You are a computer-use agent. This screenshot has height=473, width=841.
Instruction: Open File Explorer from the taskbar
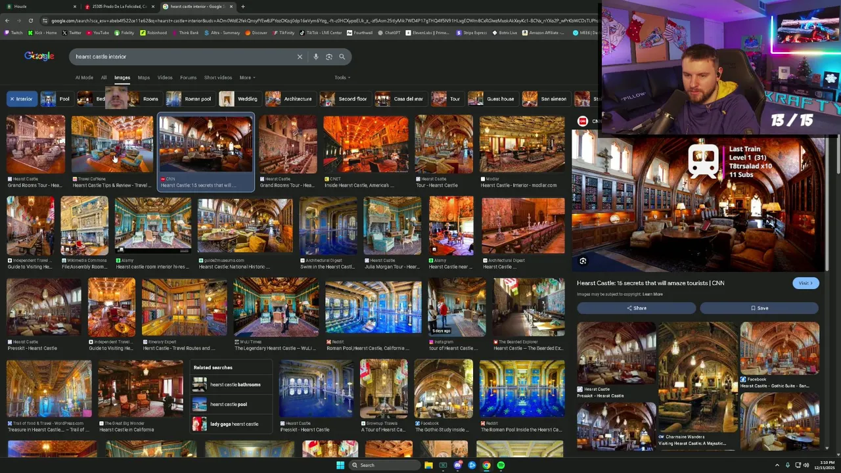(428, 465)
